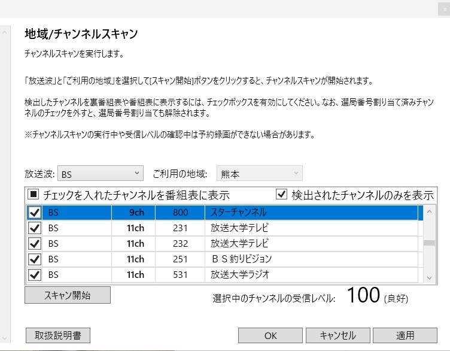Uncheck 検出されたチャンネルのみを表示 checkbox
Screen dimensions: 450x351
click(x=281, y=195)
